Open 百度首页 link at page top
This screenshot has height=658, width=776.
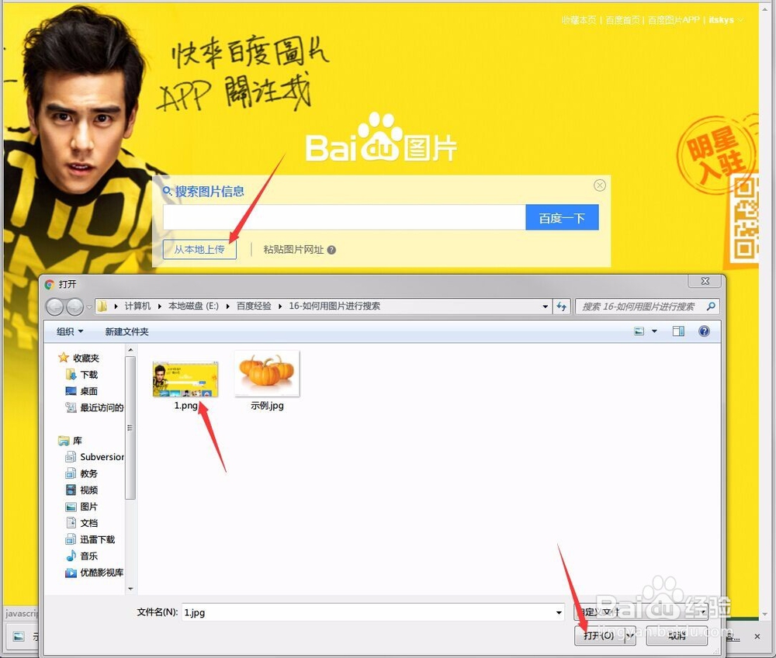(x=622, y=20)
